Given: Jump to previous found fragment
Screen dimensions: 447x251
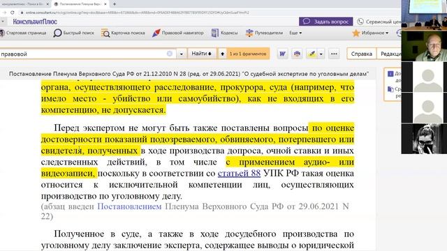Looking at the screenshot, I should 222,54.
